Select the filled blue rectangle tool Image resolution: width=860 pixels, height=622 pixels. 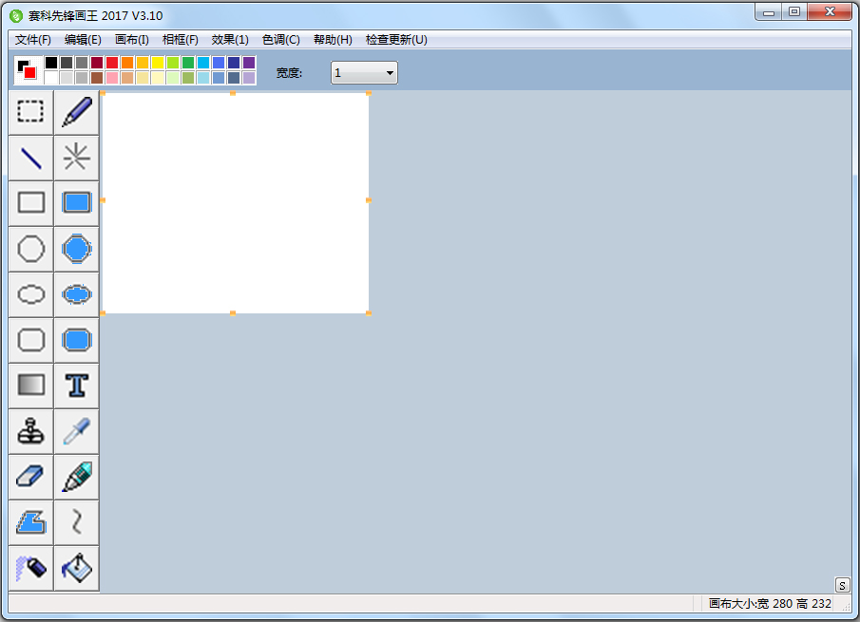pos(76,203)
